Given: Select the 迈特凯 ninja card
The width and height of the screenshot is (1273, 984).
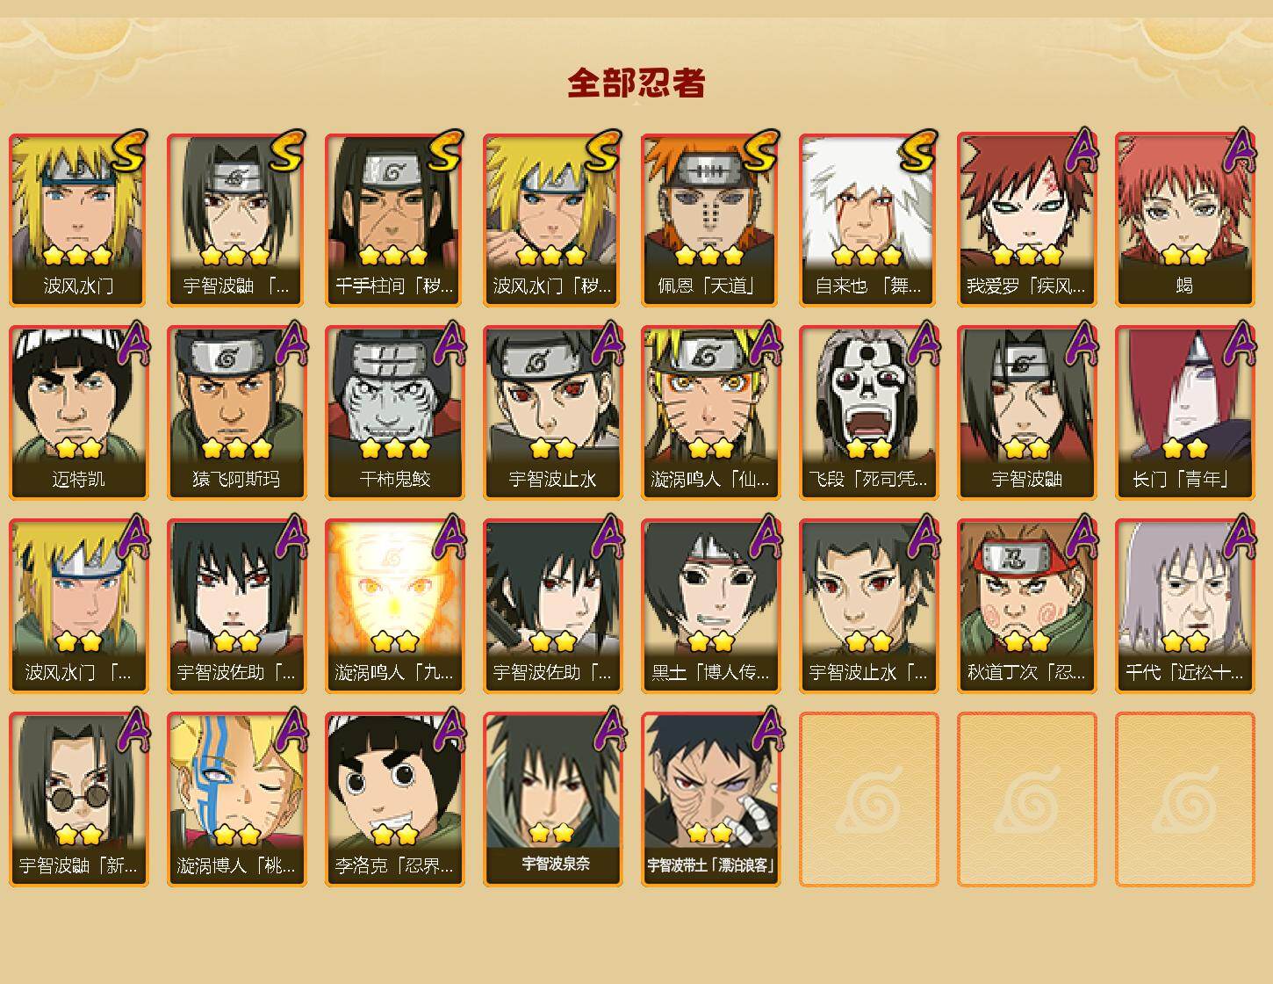Looking at the screenshot, I should point(79,412).
